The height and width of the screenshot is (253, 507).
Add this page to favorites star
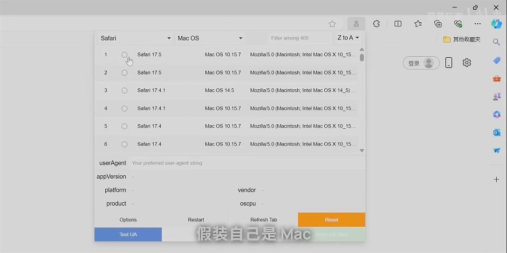332,24
